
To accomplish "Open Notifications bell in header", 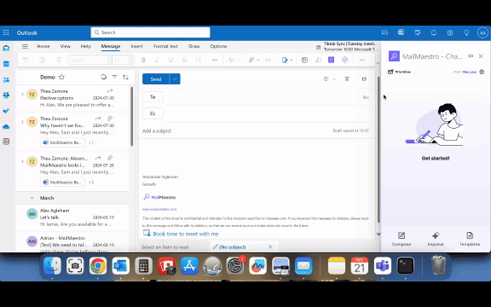I will coord(434,32).
